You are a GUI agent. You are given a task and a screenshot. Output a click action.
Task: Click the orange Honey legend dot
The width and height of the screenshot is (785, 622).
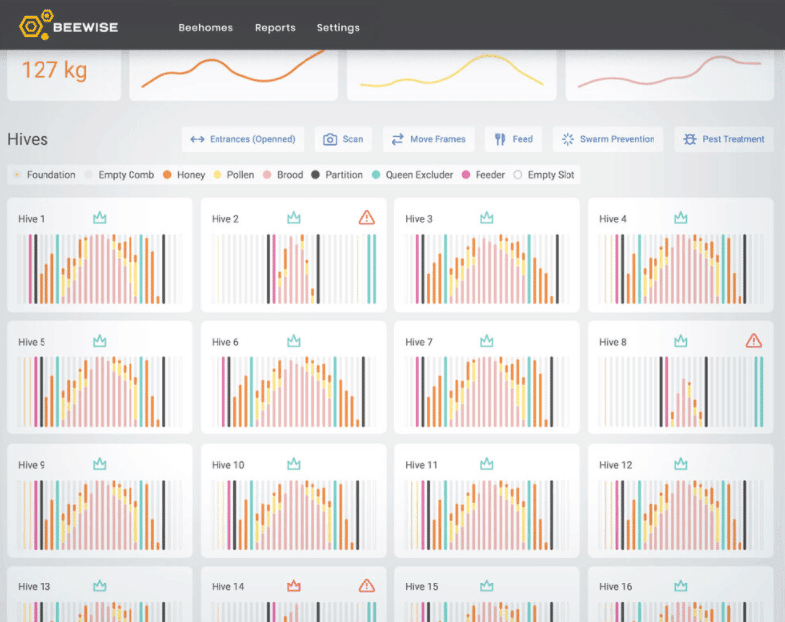167,175
